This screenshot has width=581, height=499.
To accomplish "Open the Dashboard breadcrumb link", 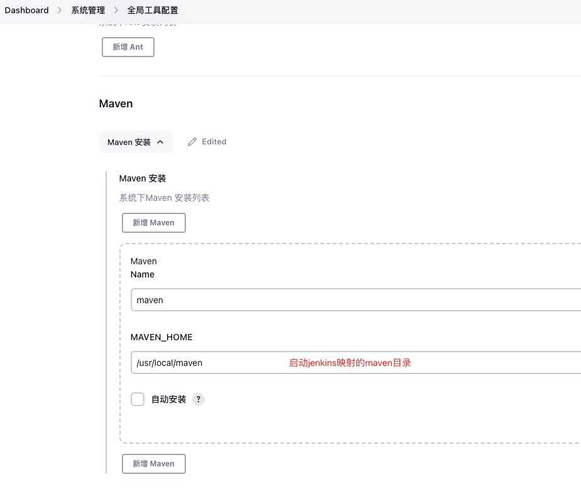I will 26,11.
